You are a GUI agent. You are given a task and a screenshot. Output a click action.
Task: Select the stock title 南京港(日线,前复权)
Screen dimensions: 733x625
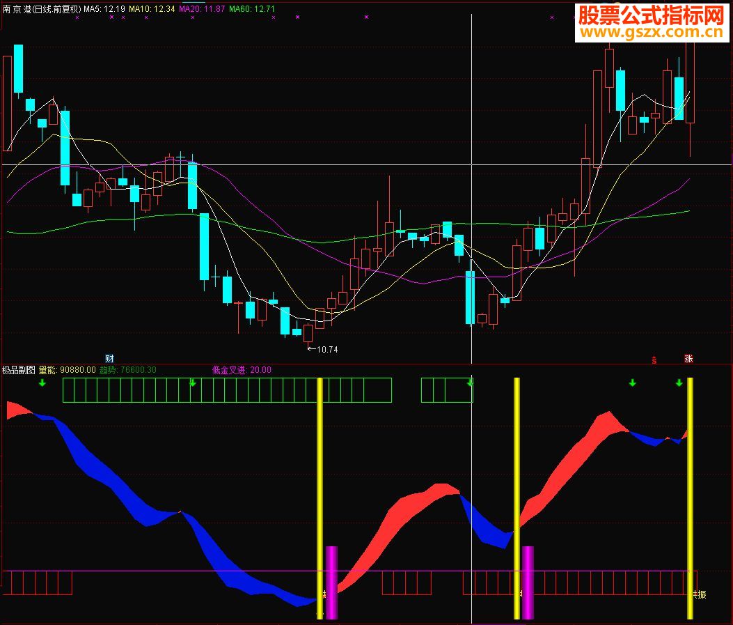(x=42, y=9)
